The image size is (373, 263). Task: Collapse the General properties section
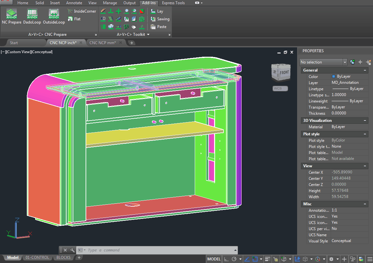(365, 70)
